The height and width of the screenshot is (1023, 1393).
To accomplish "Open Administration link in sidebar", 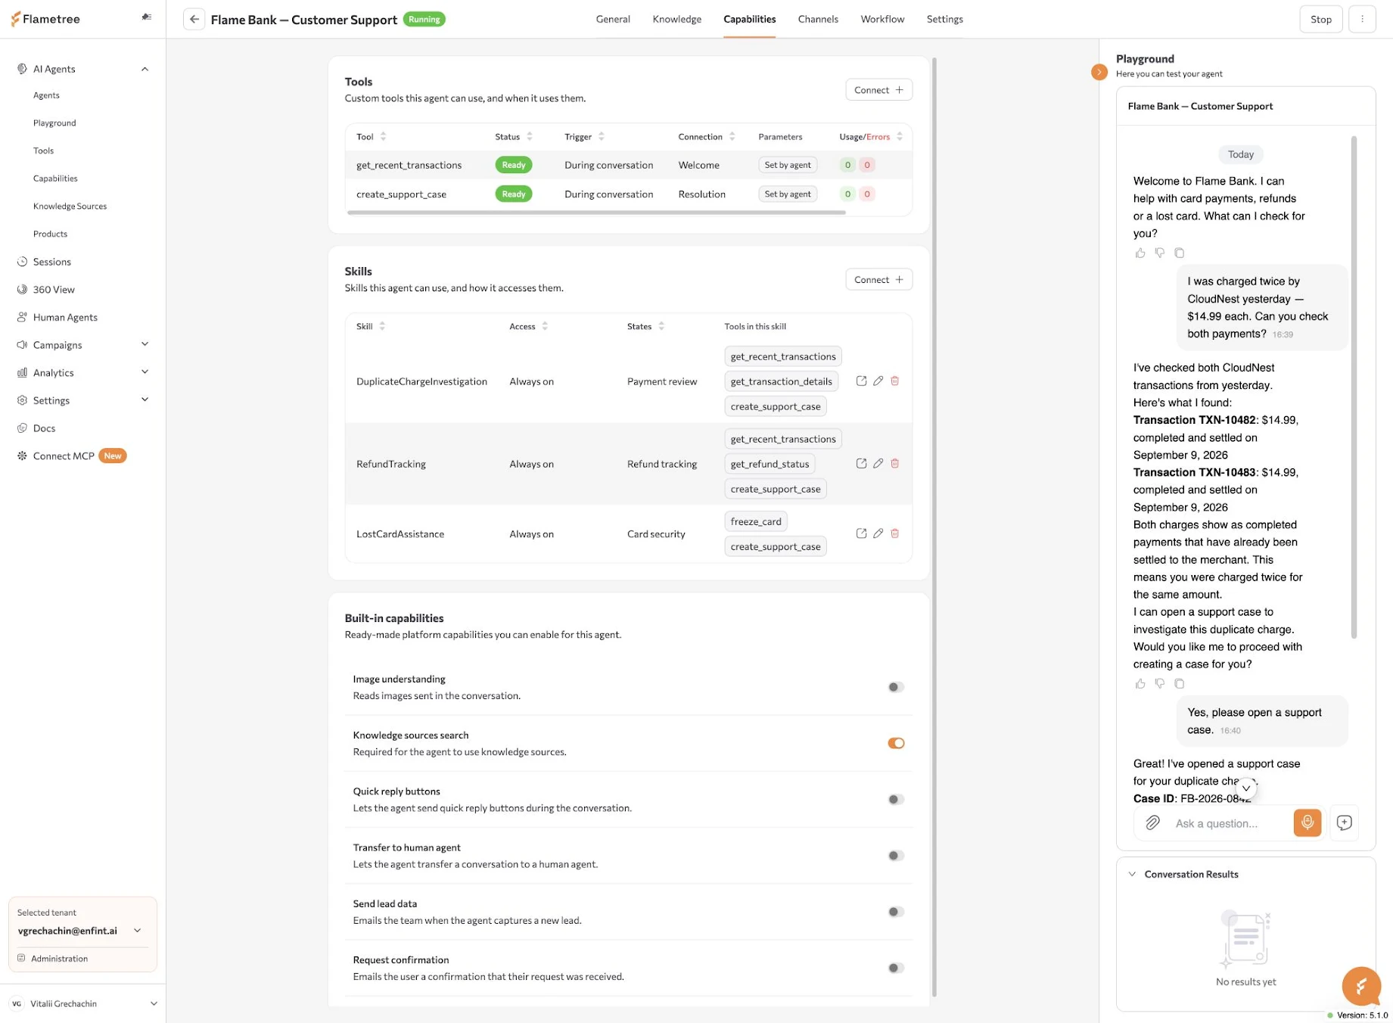I will click(x=60, y=959).
